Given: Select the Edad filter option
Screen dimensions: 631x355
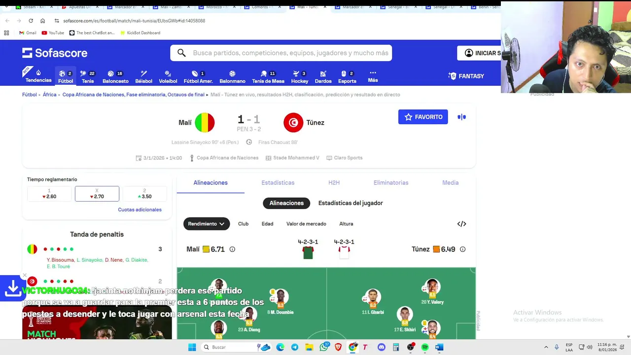Looking at the screenshot, I should (267, 224).
